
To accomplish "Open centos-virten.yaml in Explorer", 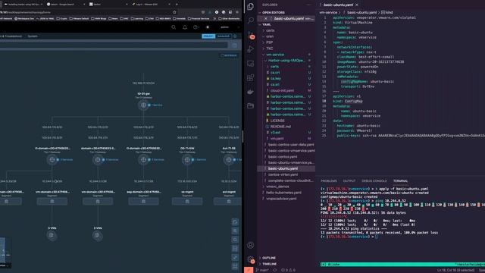I will (x=283, y=174).
